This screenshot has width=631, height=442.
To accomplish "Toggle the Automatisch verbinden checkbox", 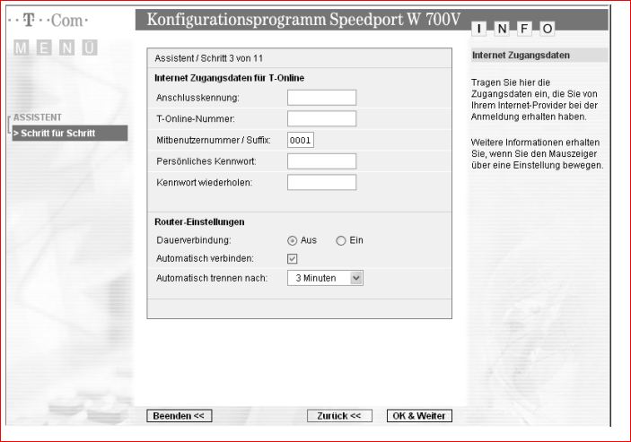I will (x=292, y=259).
